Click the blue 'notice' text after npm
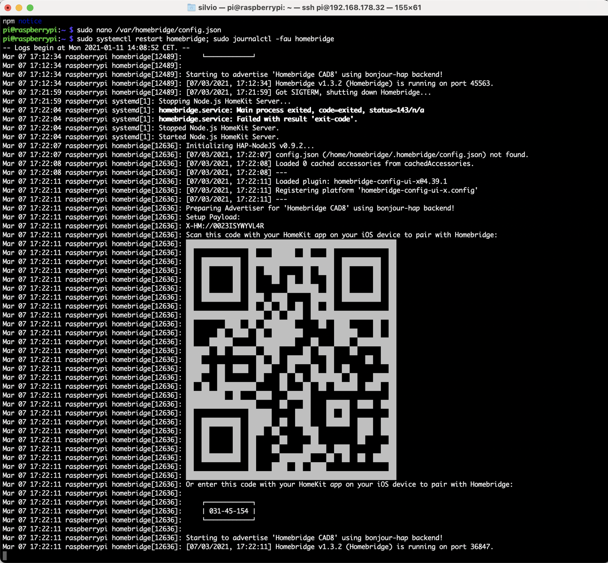 point(30,21)
